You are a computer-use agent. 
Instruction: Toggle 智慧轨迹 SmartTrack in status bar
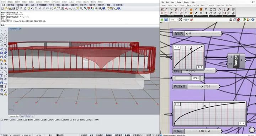[119, 135]
